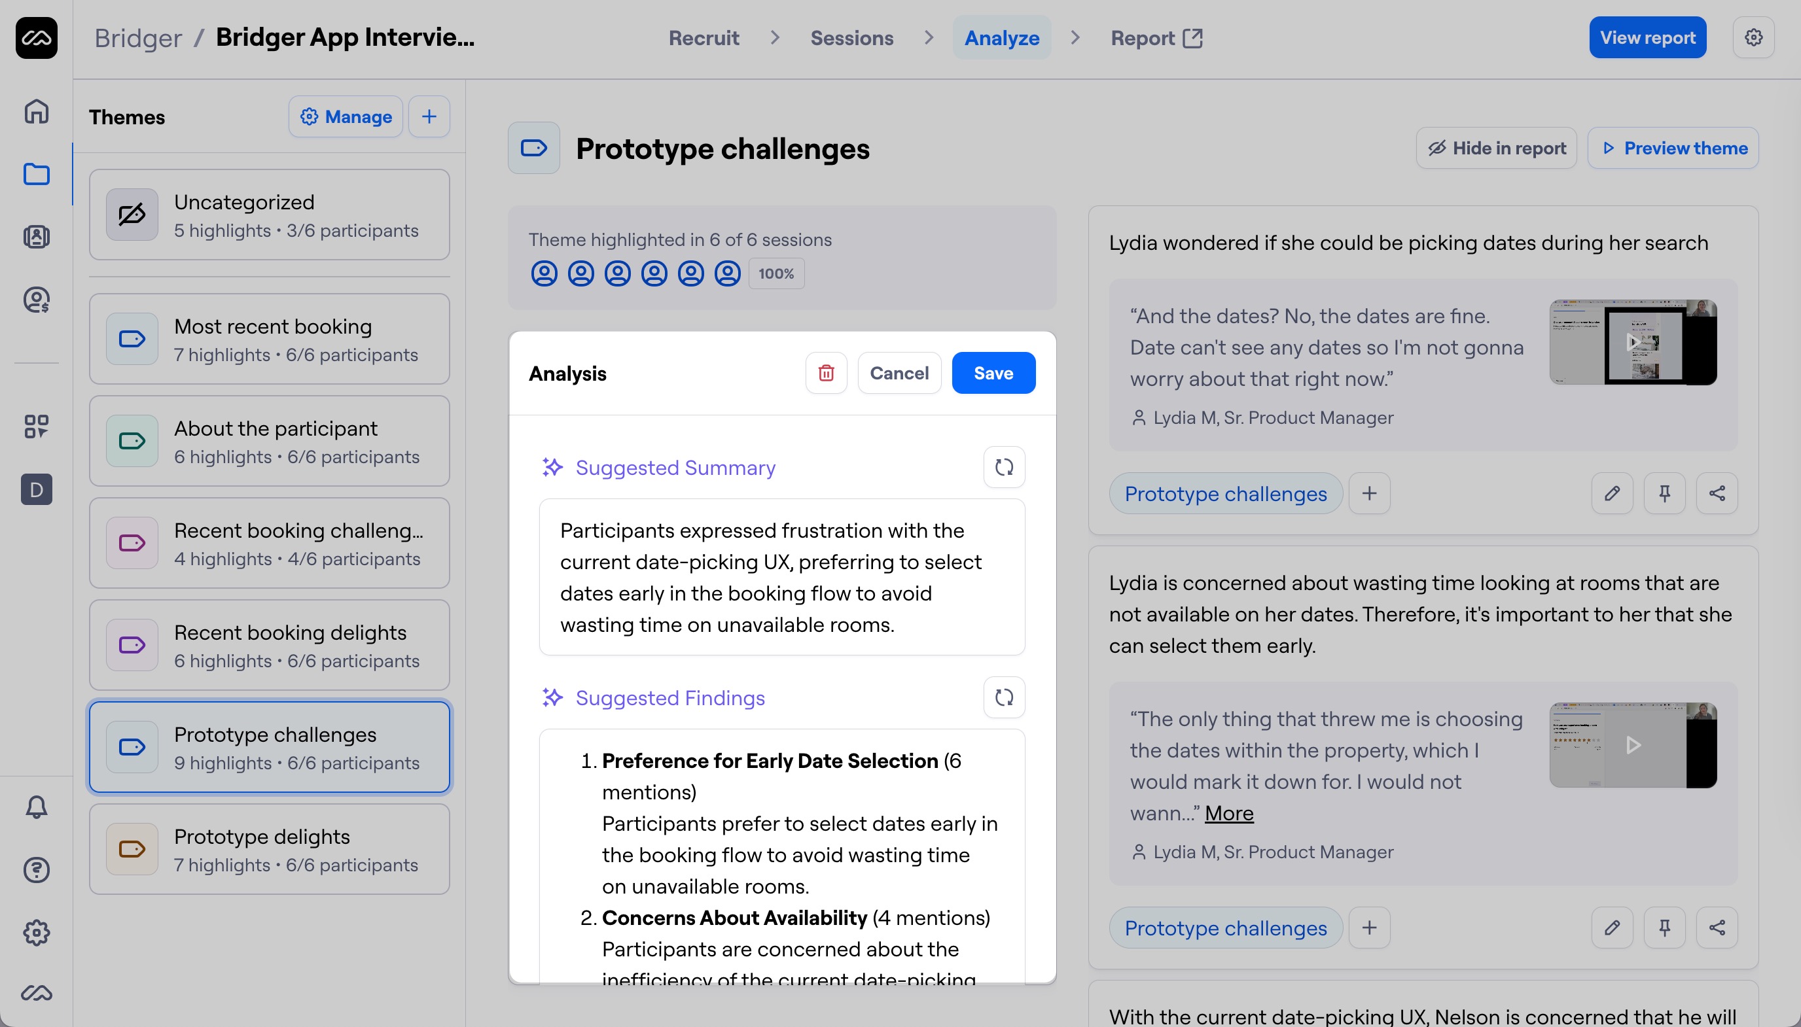Open the help center question mark icon
The width and height of the screenshot is (1801, 1027).
(36, 870)
